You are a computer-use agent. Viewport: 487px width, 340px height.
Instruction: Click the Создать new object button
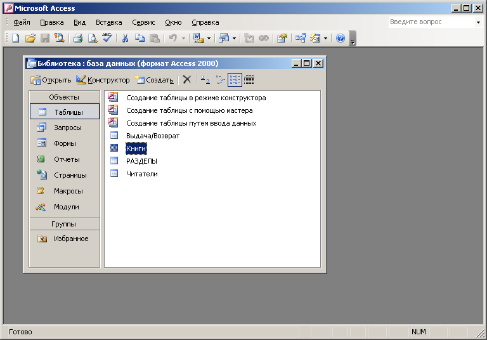(154, 80)
